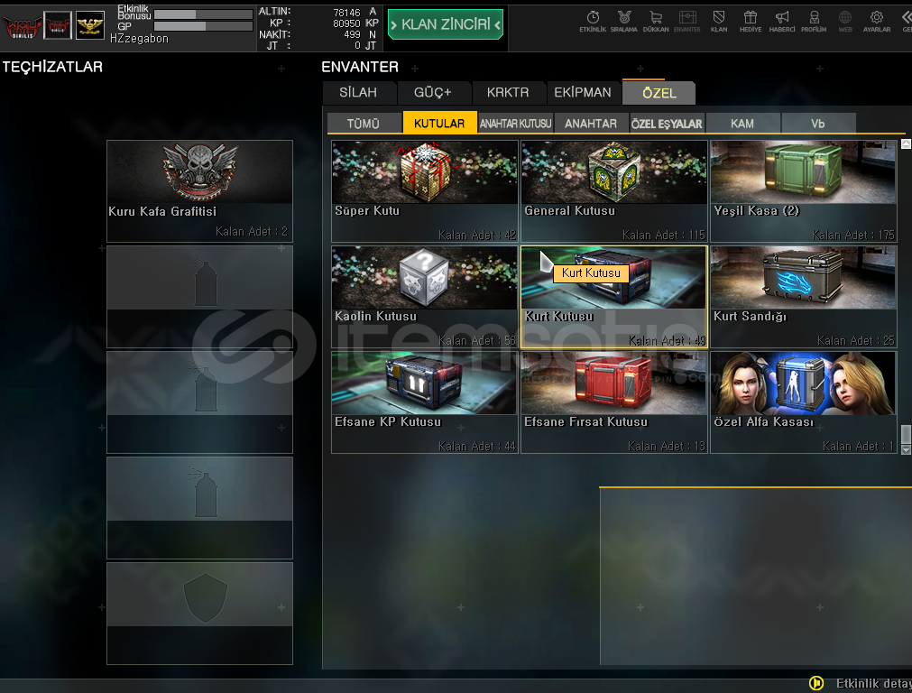Select the ANAHTAR sub-tab
Image resolution: width=912 pixels, height=693 pixels.
point(591,124)
